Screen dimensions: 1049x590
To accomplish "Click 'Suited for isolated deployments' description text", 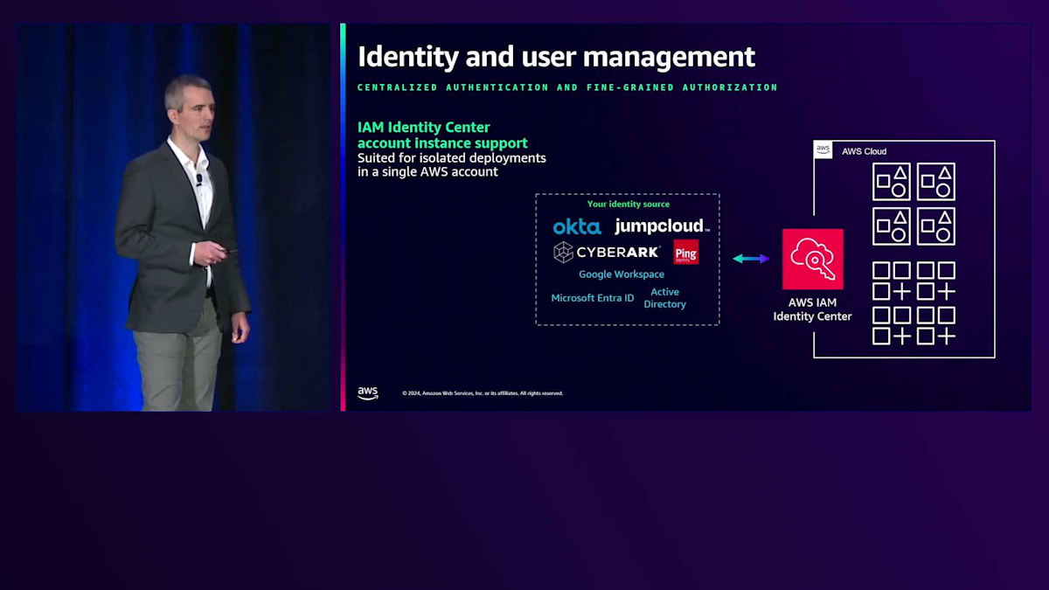I will 452,165.
